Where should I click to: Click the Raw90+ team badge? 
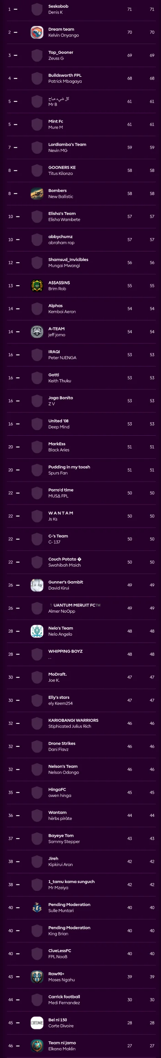pos(37,976)
